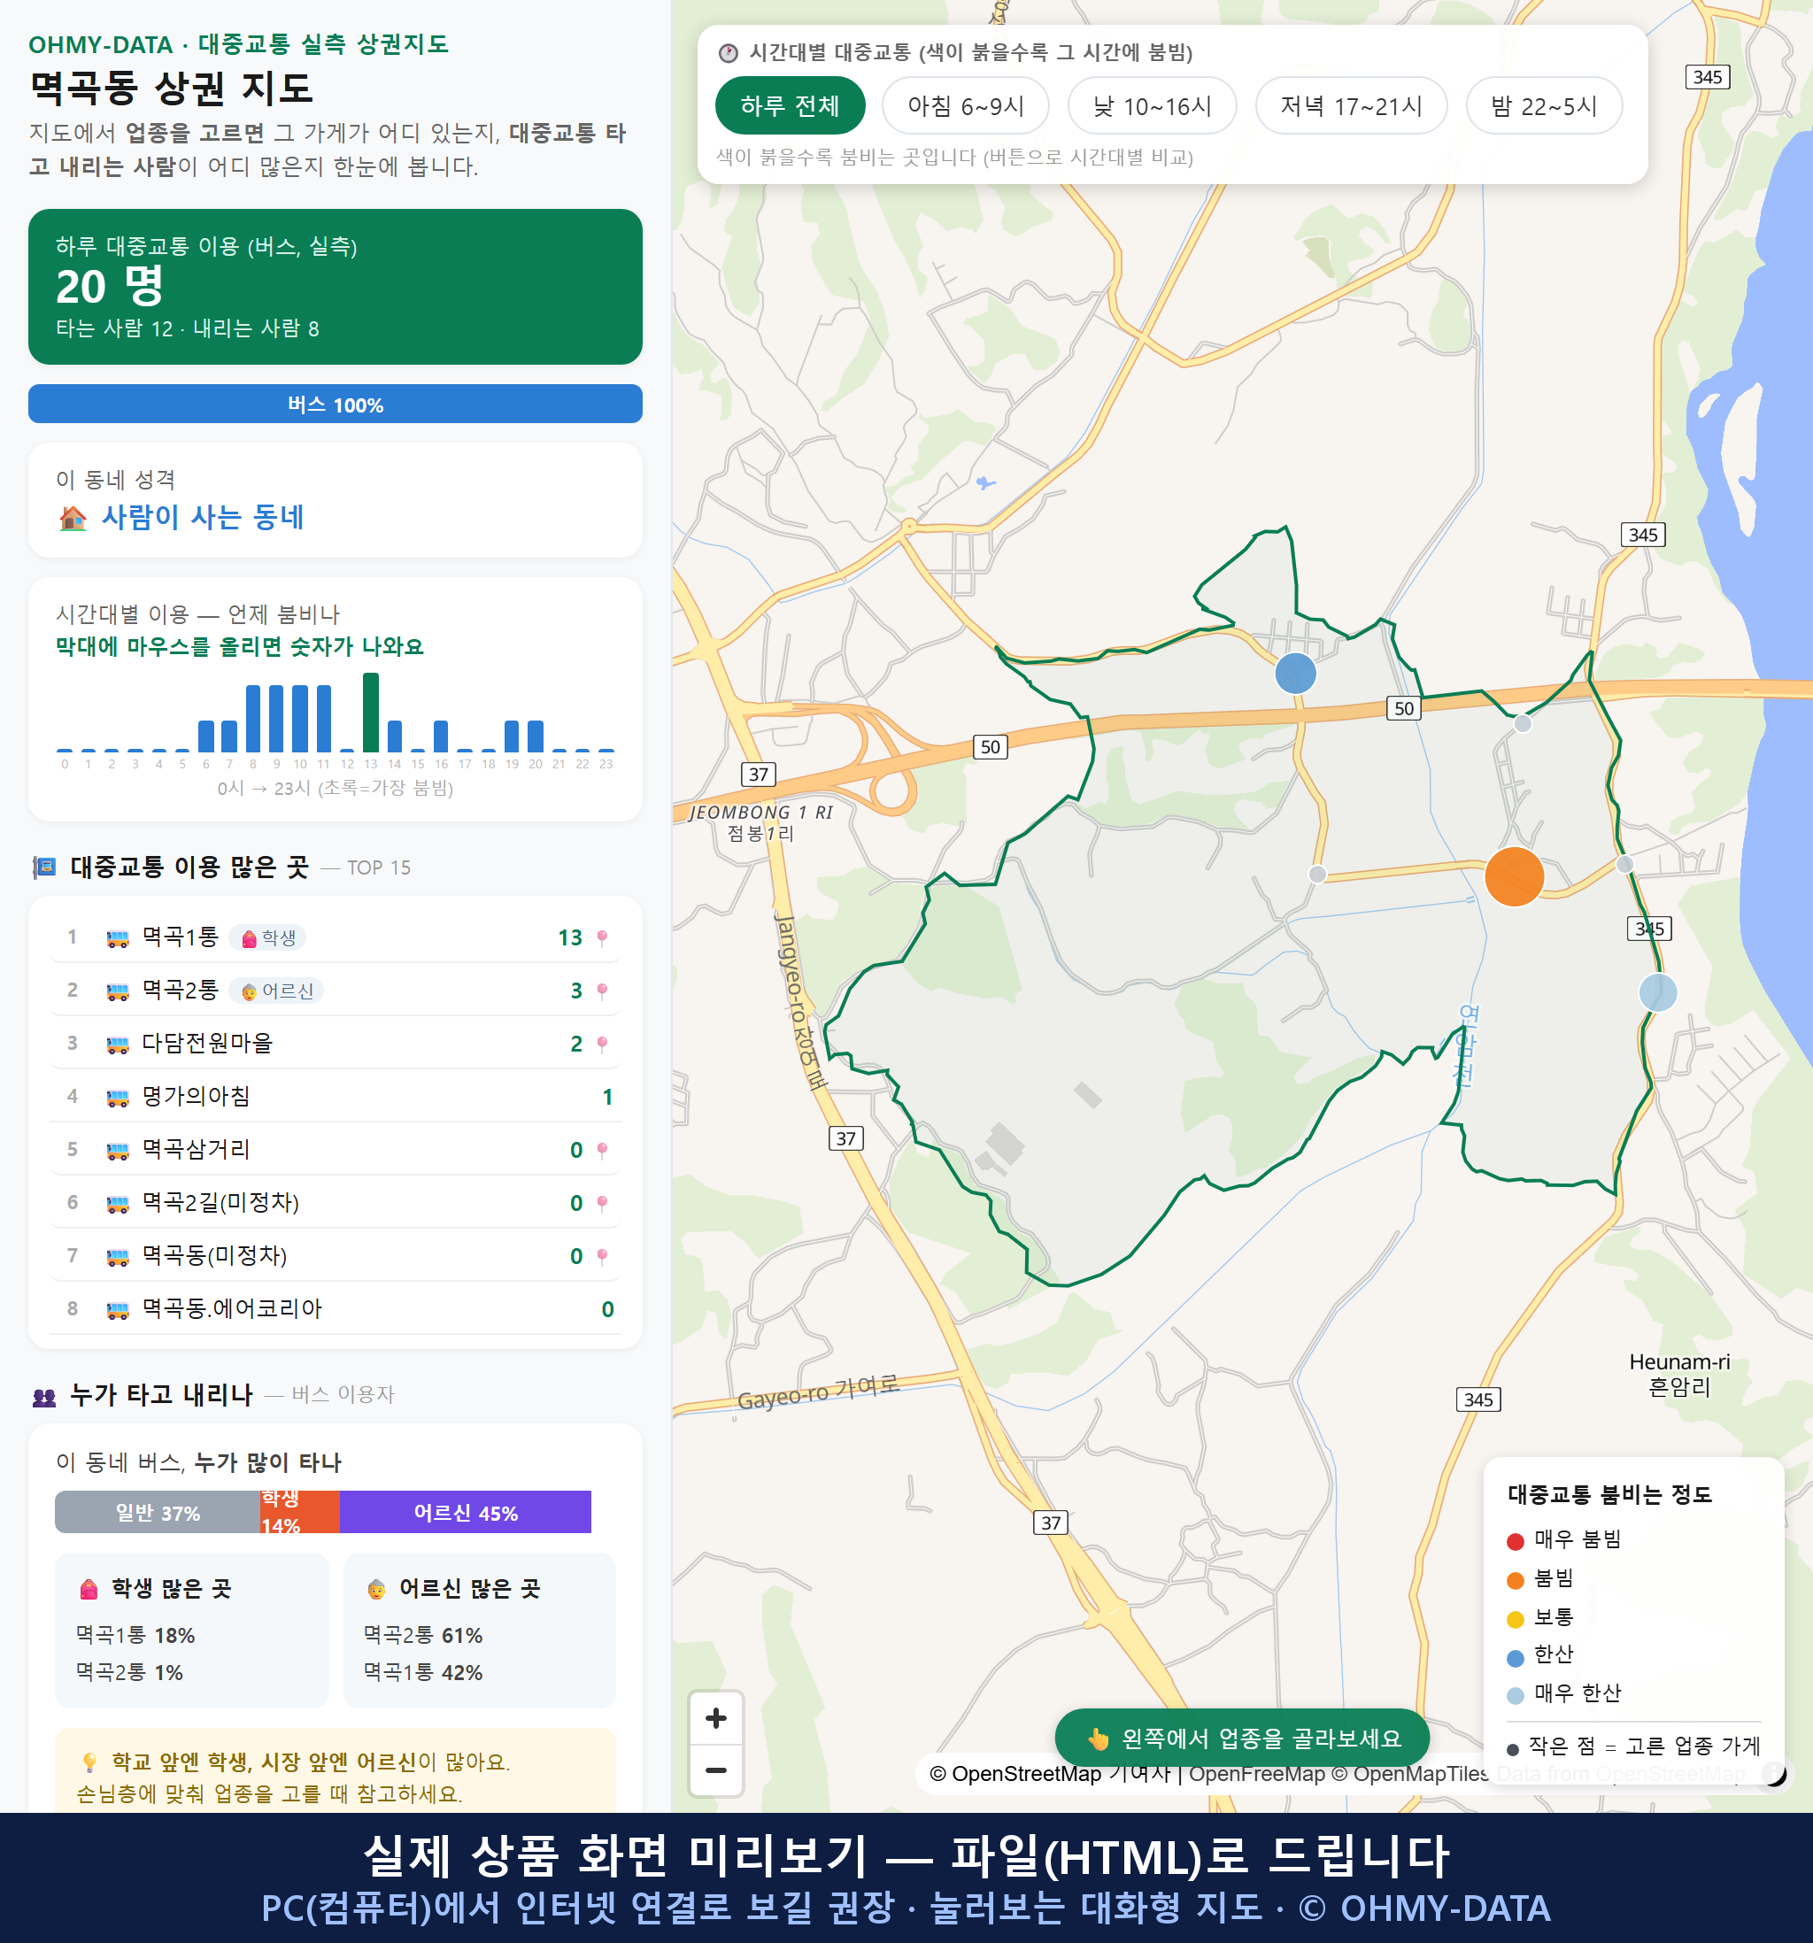The image size is (1813, 1943).
Task: Click the lightbulb tip icon
Action: coord(89,1762)
